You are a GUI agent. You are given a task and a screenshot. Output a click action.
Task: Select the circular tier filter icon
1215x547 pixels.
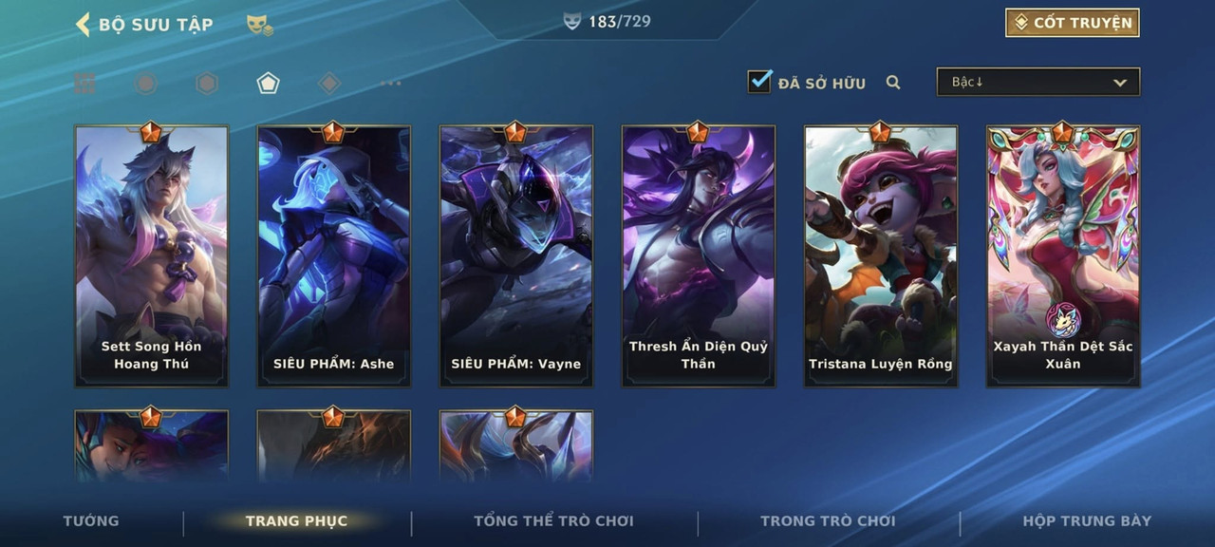tap(145, 84)
